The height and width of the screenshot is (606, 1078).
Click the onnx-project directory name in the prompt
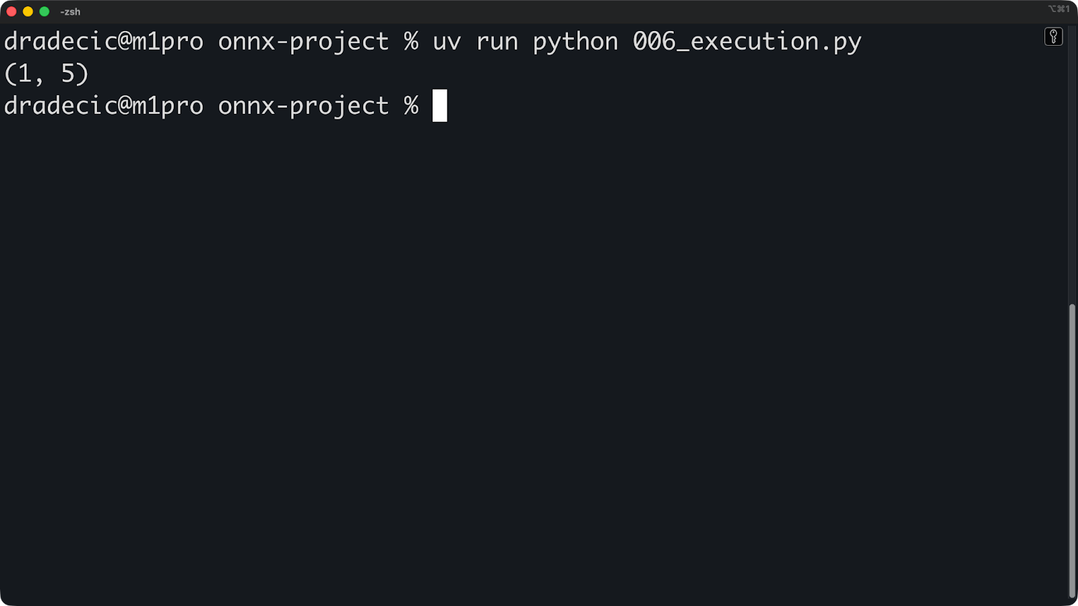302,41
